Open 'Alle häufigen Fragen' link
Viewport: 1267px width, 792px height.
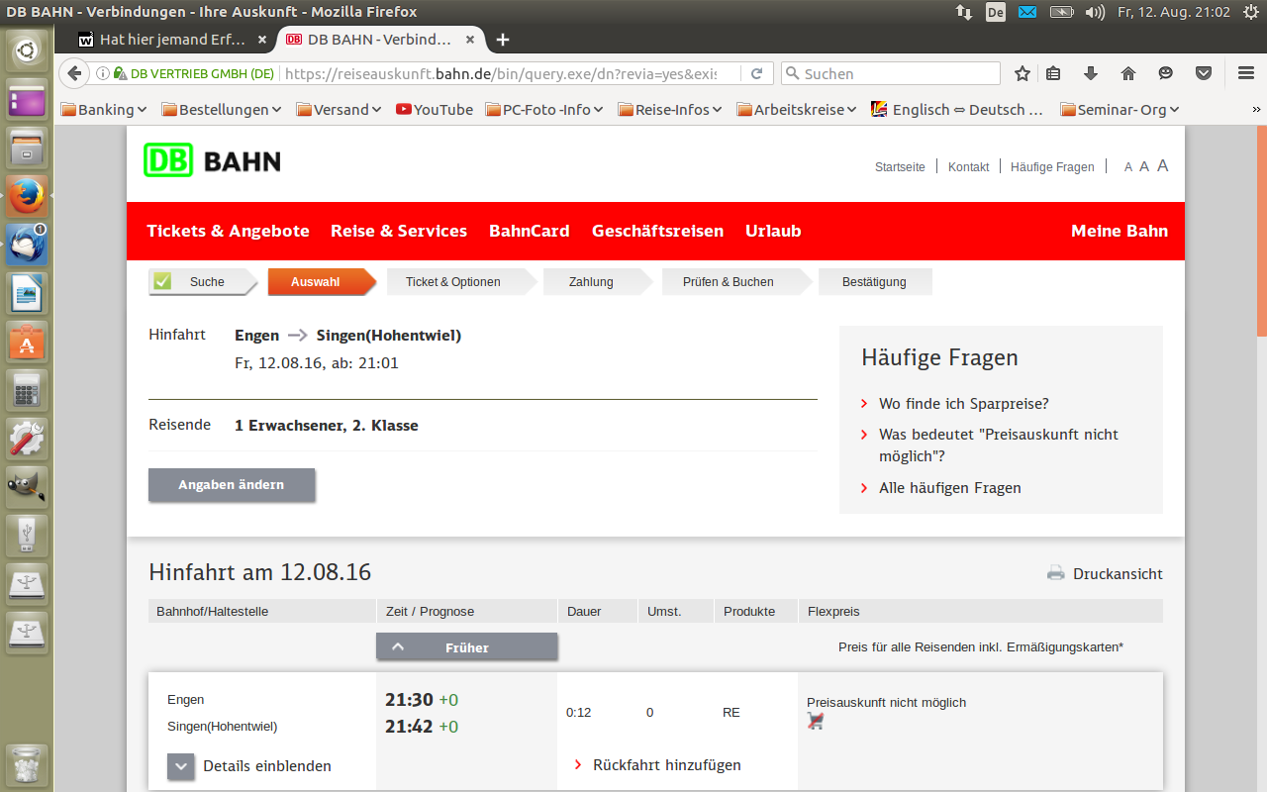point(949,488)
